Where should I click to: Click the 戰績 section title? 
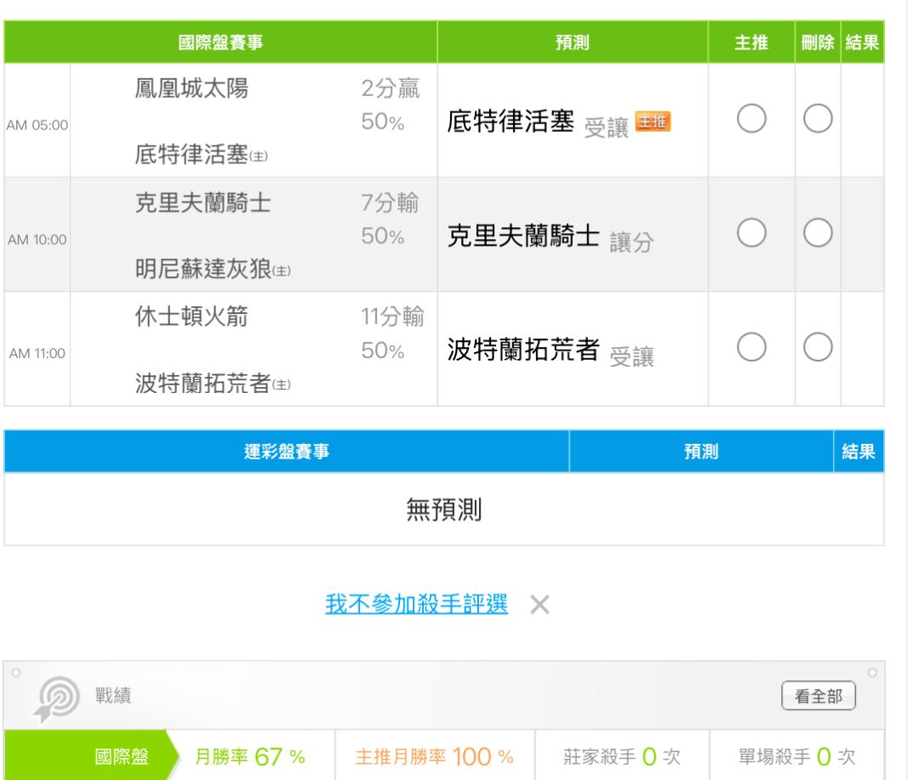(113, 696)
